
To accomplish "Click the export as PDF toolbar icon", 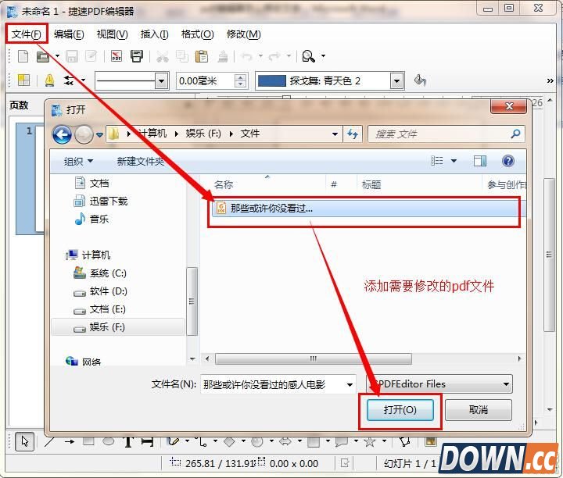I will (x=117, y=56).
